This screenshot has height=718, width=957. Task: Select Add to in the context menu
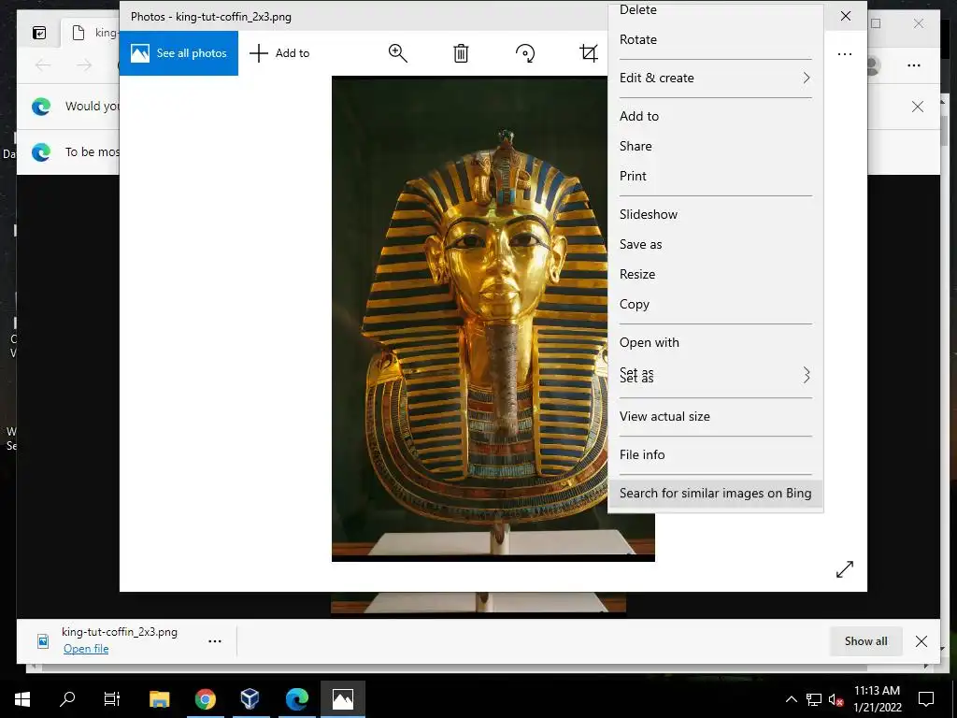pos(716,116)
